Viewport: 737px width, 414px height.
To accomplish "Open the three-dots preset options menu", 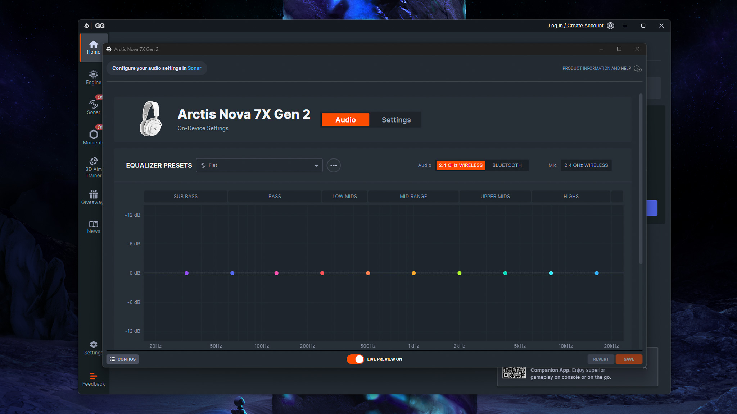I will (x=333, y=165).
